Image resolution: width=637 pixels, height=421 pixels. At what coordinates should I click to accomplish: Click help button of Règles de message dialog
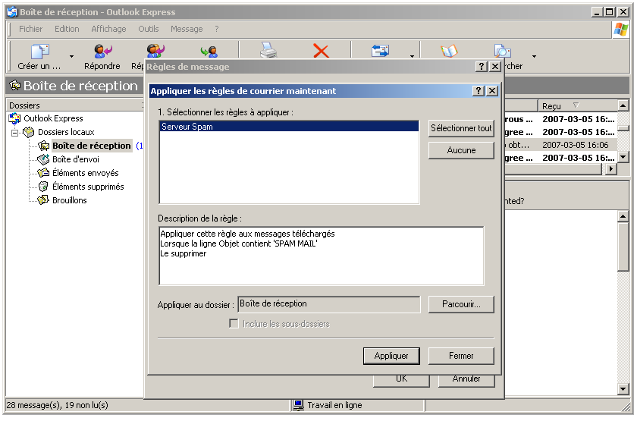(x=482, y=66)
